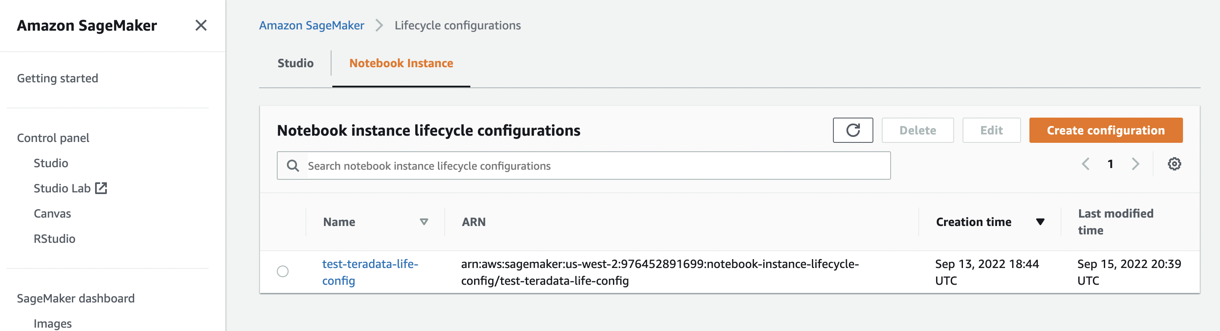The height and width of the screenshot is (331, 1220).
Task: Open test-teradata-life-config link
Action: click(x=370, y=272)
